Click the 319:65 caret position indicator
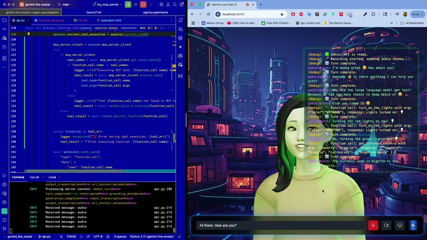Screen dimensions: 427x240 point(71,237)
